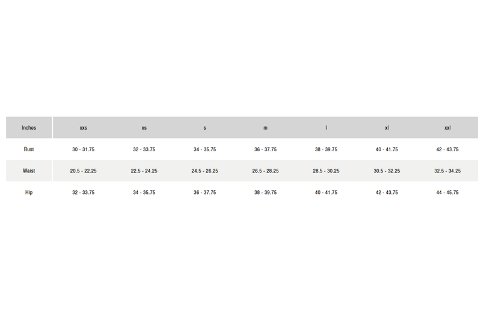Select the Waist row label
Screen dimensions: 481x320
(x=29, y=171)
